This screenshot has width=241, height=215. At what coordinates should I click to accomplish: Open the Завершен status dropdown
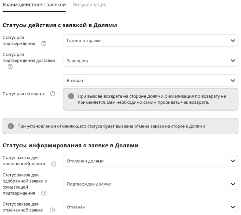[150, 61]
